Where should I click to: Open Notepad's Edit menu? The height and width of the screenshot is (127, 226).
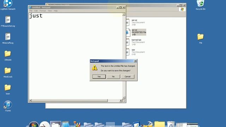(x=36, y=11)
